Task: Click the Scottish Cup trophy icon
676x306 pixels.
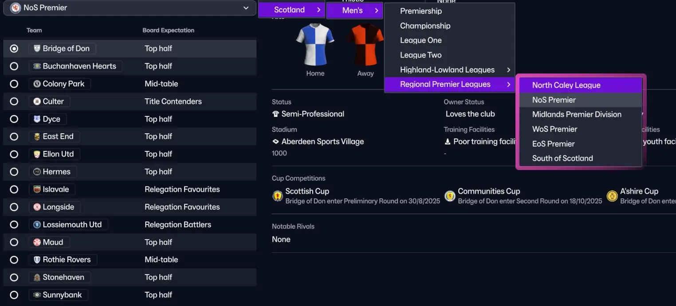Action: point(278,196)
